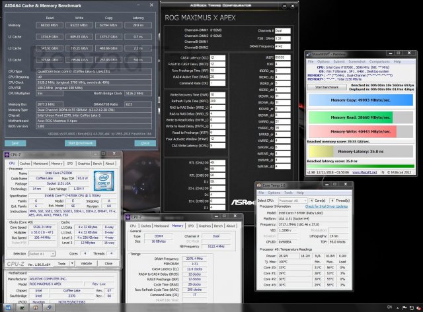
Task: Click Start Benchmark in AIDA64 window
Action: [x=81, y=143]
